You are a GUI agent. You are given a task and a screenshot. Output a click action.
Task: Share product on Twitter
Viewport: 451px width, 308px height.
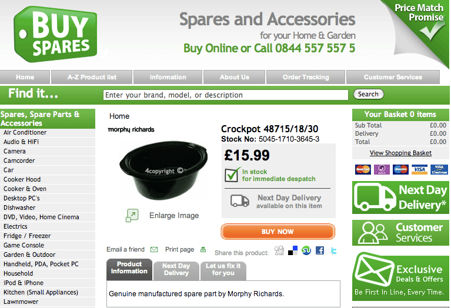pyautogui.click(x=333, y=250)
